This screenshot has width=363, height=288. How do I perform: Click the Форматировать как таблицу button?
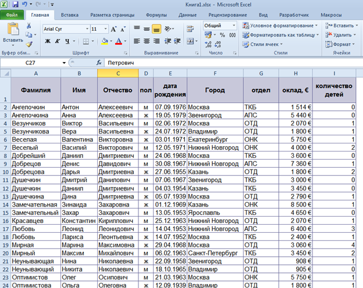(280, 35)
